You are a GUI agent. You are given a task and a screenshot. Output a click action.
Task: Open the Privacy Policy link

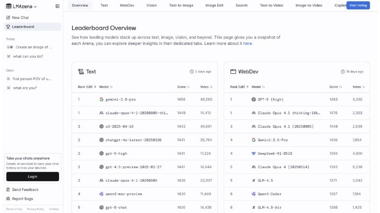[36, 209]
